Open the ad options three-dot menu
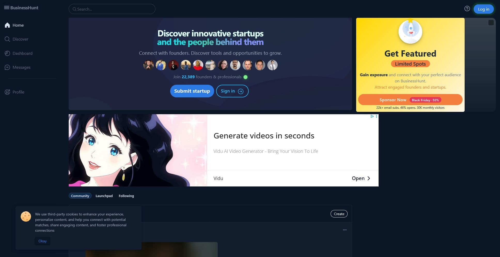 376,116
